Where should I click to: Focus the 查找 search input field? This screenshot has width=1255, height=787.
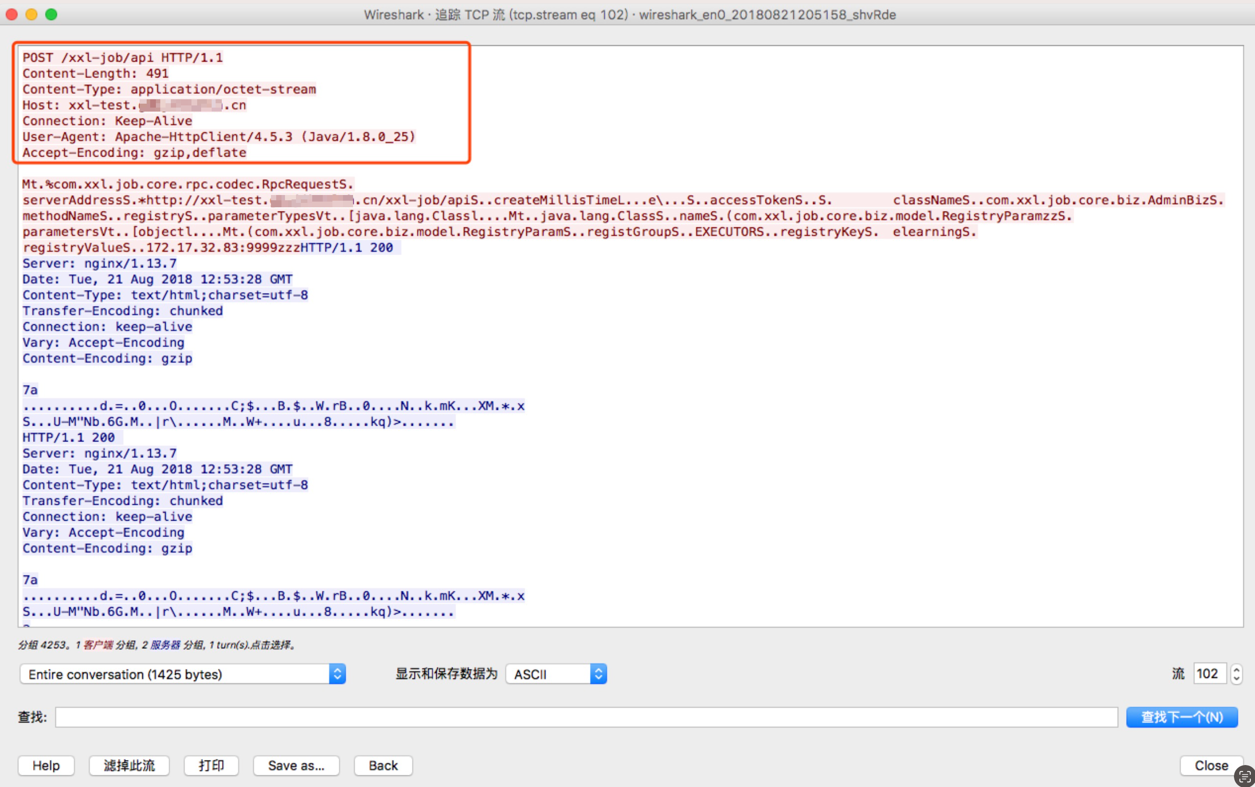[586, 717]
